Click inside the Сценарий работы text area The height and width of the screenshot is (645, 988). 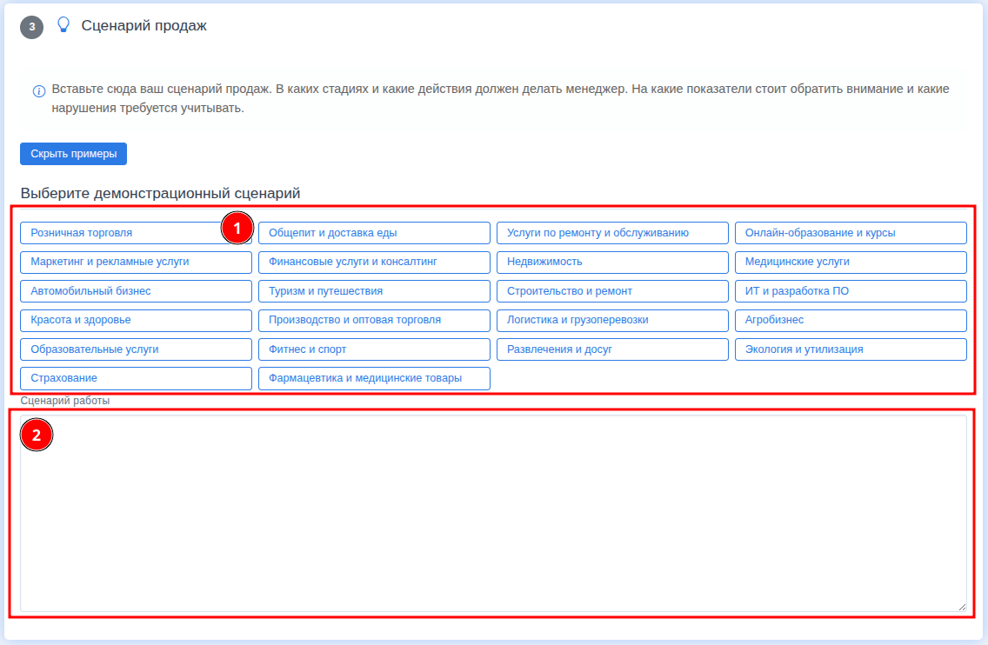tap(493, 513)
